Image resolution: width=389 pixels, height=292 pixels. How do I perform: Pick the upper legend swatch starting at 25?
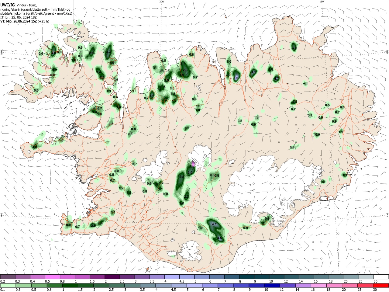(x=366, y=277)
